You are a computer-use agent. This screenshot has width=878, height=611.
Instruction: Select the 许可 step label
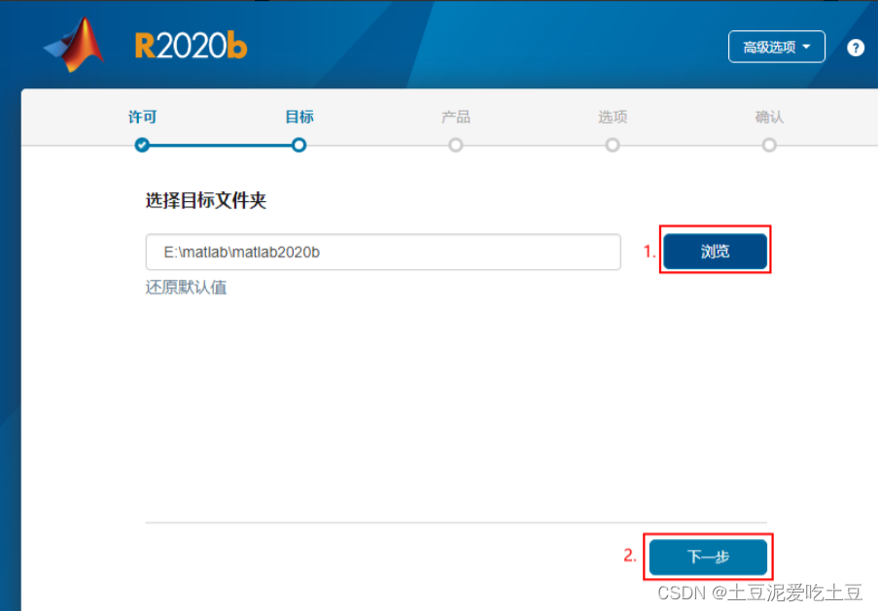[142, 117]
